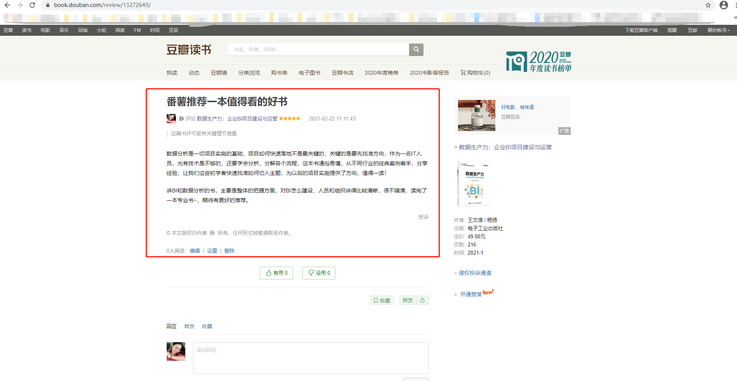Open 时间 in the top navigation
Image resolution: width=737 pixels, height=381 pixels.
coord(155,30)
